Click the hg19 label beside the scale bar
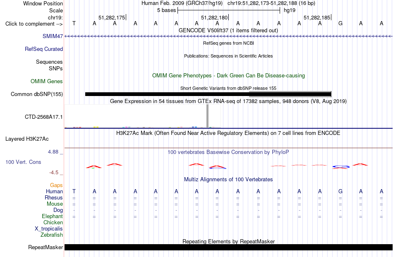Screen dimensions: 393x257 (290, 10)
